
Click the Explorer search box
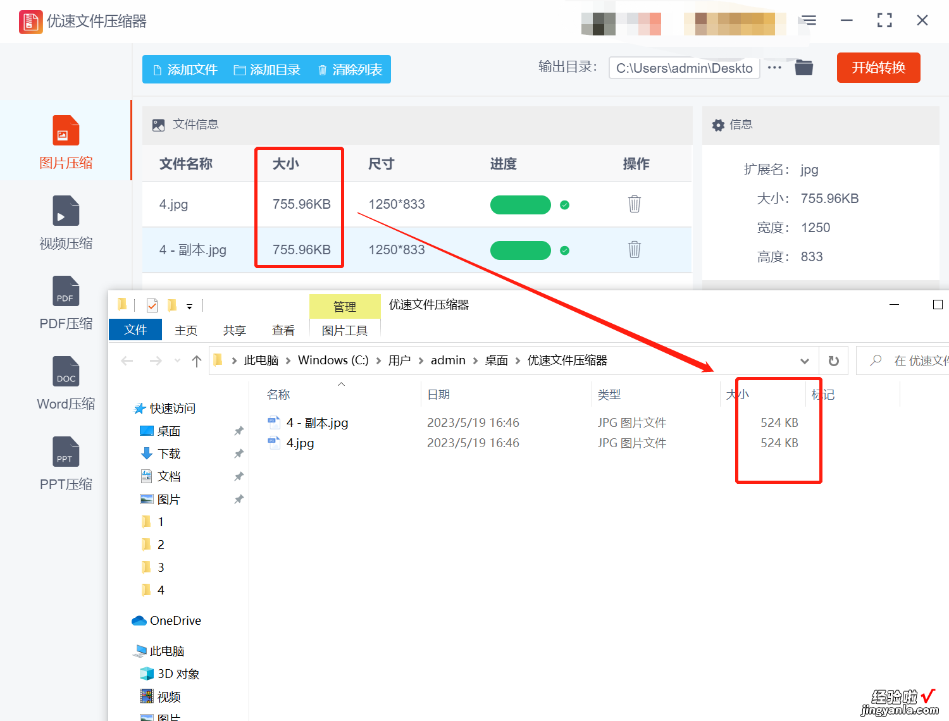903,360
